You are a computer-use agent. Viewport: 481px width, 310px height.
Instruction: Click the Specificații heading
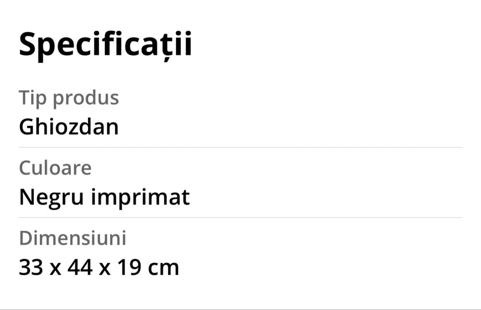[105, 45]
